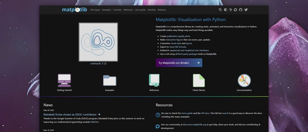Open the GitHub icon in the navbar
Image resolution: width=308 pixels, height=132 pixels.
pyautogui.click(x=241, y=10)
